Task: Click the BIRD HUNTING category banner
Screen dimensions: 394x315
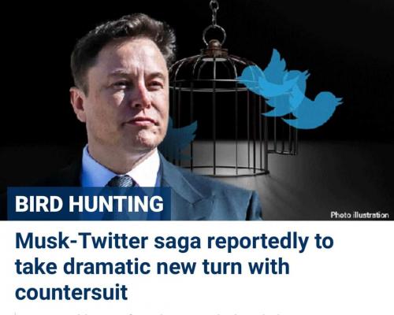Action: tap(89, 204)
